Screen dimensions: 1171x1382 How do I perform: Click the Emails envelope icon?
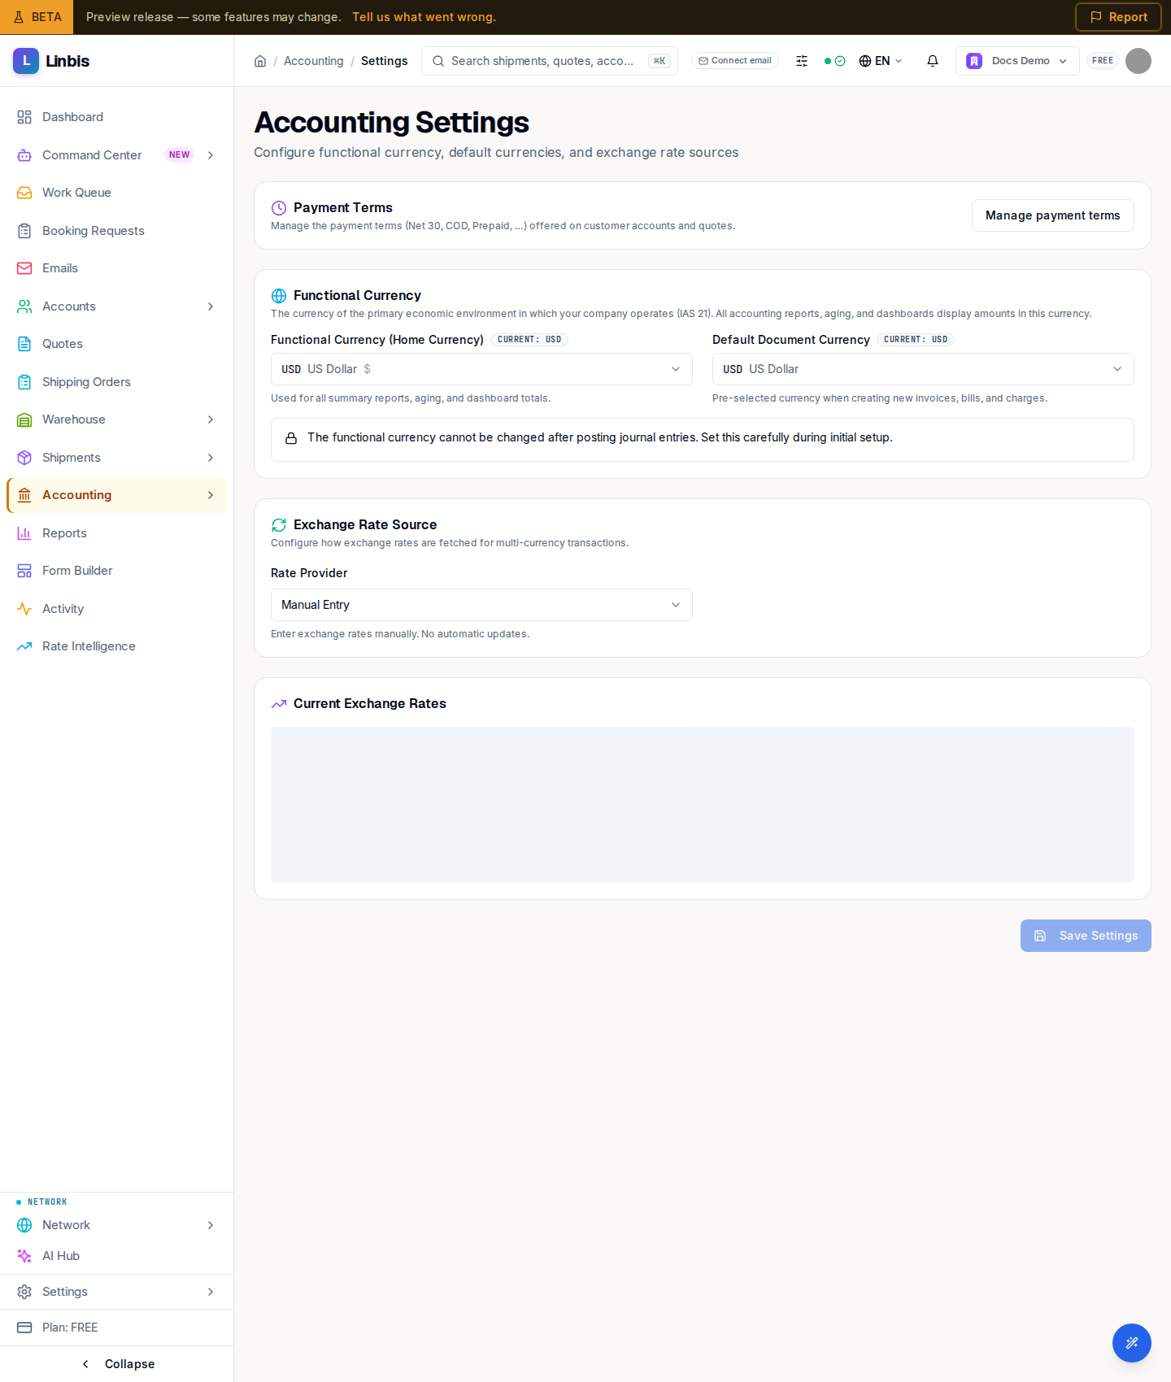pyautogui.click(x=24, y=268)
